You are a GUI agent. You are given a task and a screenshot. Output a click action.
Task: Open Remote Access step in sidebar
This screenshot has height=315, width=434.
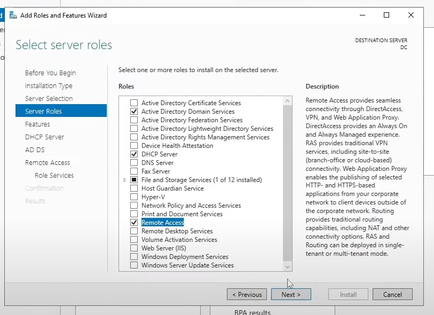[48, 162]
